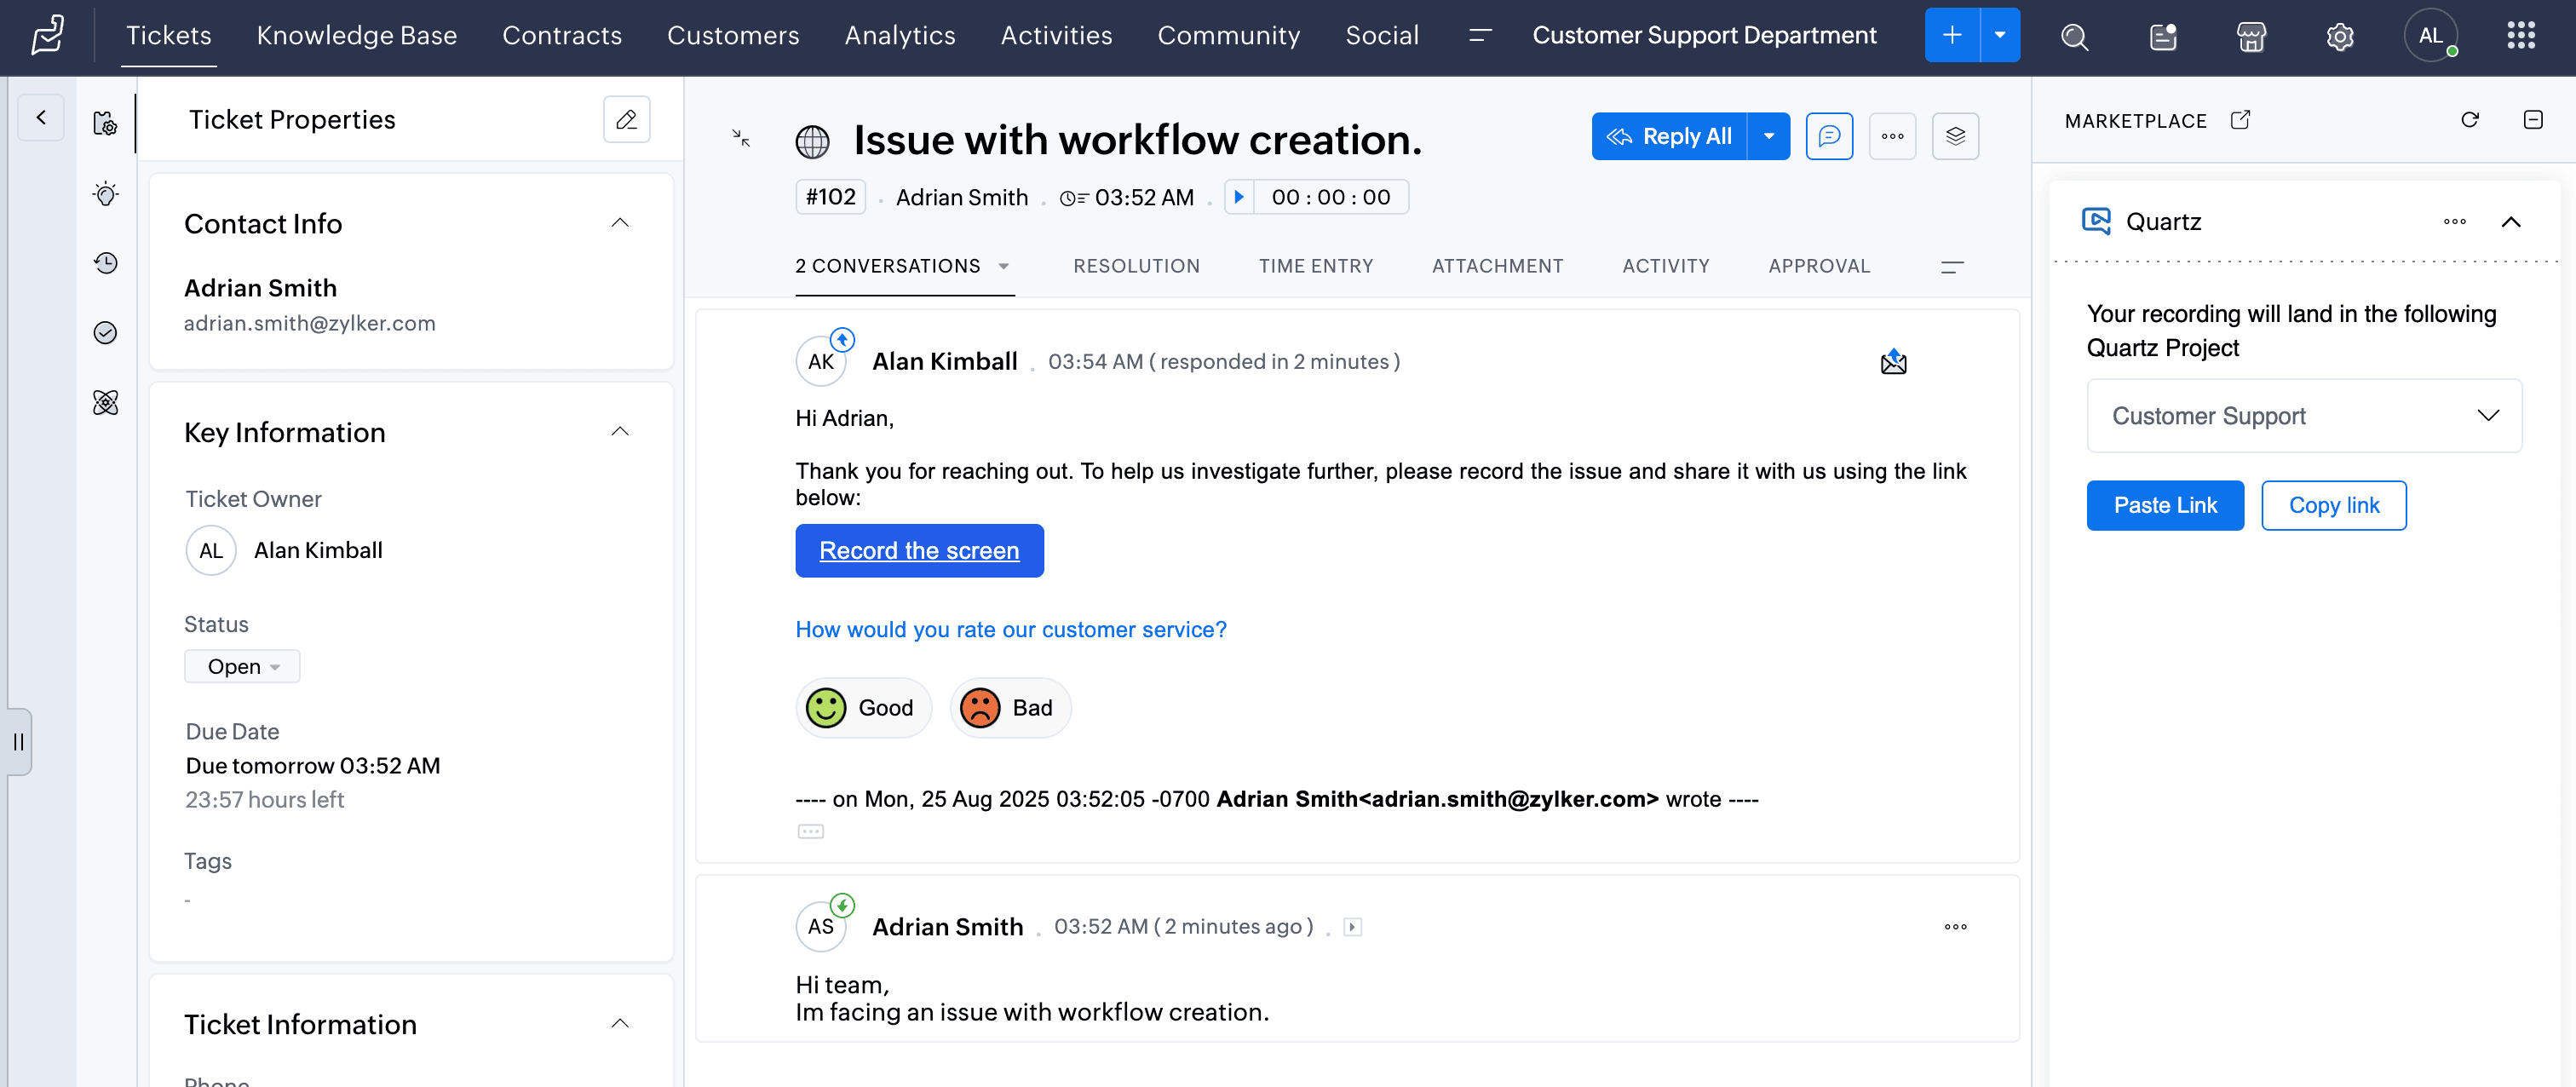2576x1087 pixels.
Task: Start the ticket timer play button
Action: pos(1239,197)
